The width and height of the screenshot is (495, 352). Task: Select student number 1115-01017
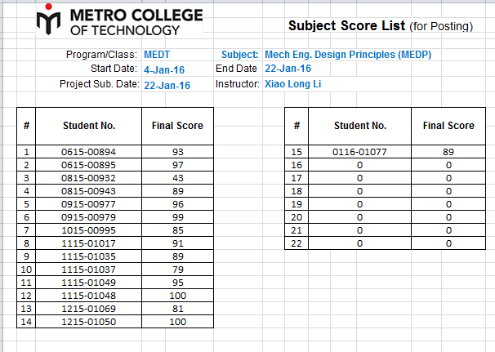(89, 243)
